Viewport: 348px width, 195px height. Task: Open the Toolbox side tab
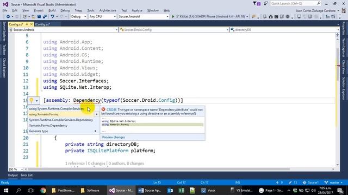pyautogui.click(x=4, y=49)
